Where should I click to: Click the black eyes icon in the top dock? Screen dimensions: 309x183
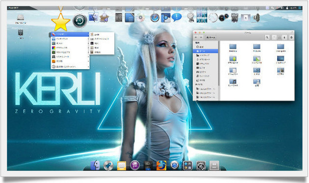[x=224, y=18]
